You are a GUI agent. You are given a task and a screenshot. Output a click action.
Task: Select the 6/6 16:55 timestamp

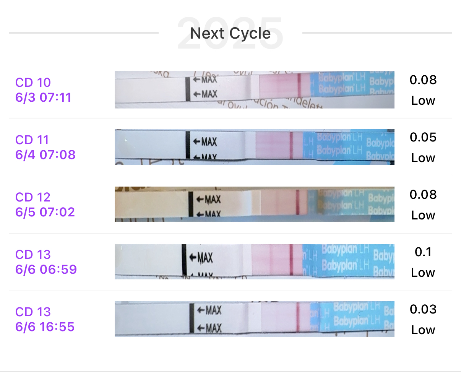coord(45,327)
